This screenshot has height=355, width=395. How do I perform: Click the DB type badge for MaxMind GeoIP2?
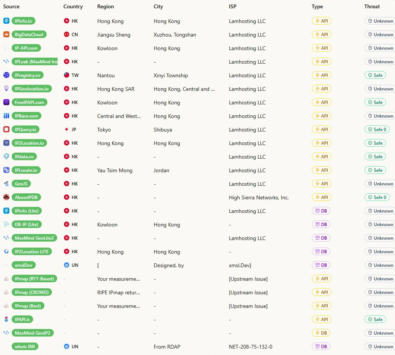pos(321,333)
